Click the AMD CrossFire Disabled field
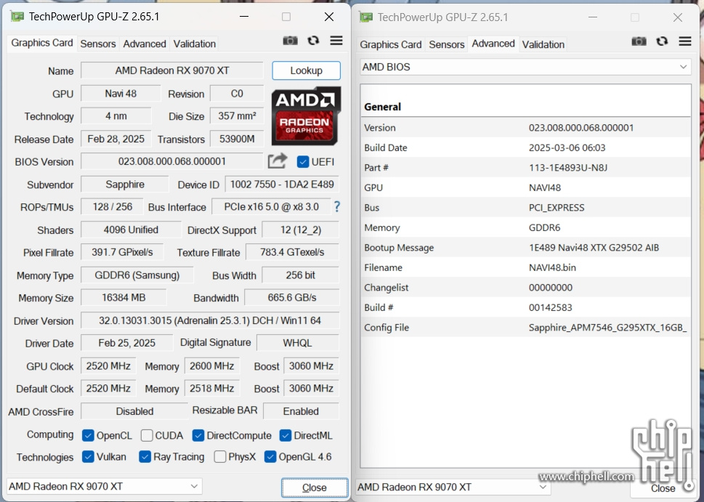Image resolution: width=704 pixels, height=502 pixels. pyautogui.click(x=134, y=411)
